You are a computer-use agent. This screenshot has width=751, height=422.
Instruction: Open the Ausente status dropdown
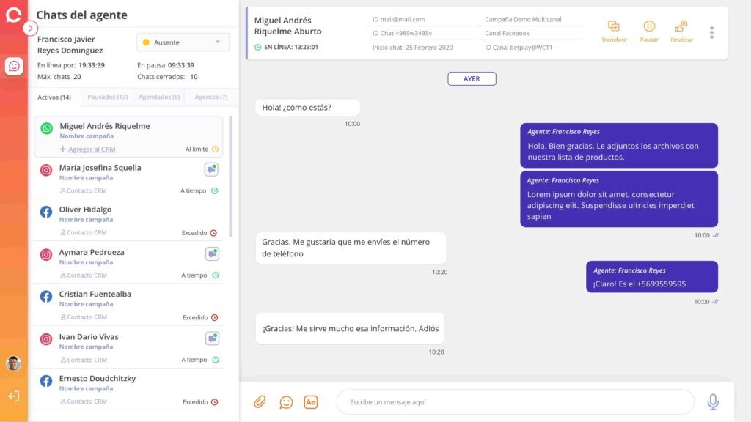click(182, 42)
